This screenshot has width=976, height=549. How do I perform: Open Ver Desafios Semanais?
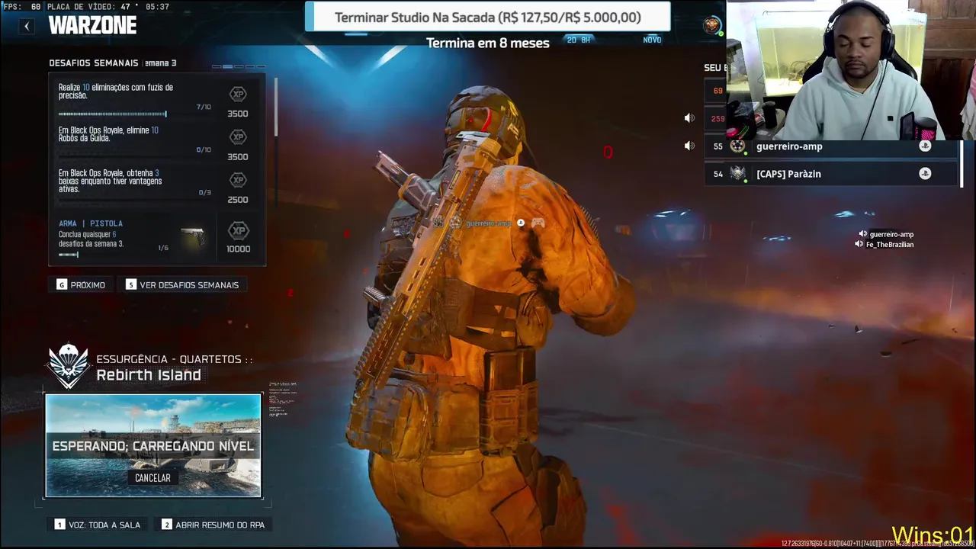point(182,284)
